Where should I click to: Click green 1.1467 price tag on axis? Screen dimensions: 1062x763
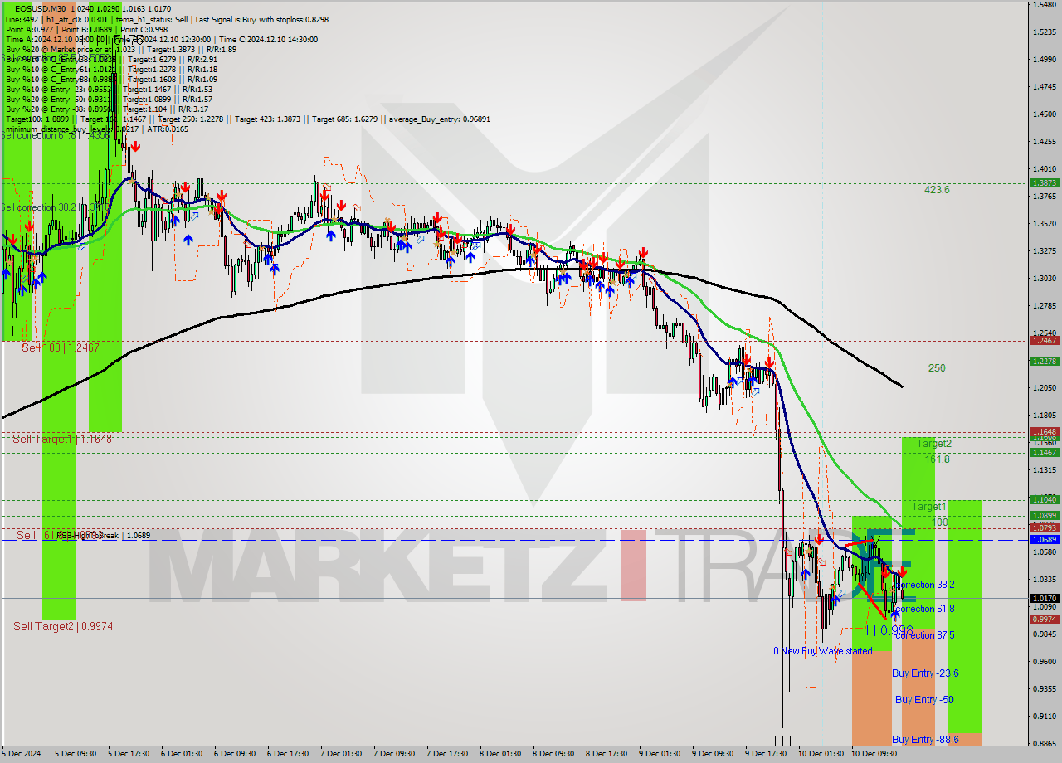[1044, 452]
